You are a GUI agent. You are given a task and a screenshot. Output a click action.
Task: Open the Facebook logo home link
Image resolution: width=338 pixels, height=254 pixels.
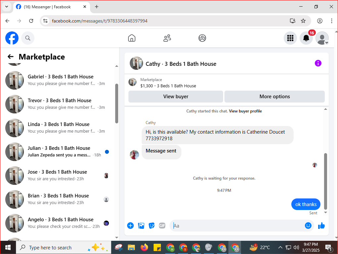pos(12,38)
